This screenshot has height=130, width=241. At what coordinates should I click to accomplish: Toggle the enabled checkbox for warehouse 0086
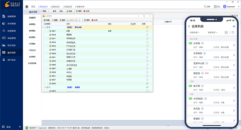(x=147, y=83)
